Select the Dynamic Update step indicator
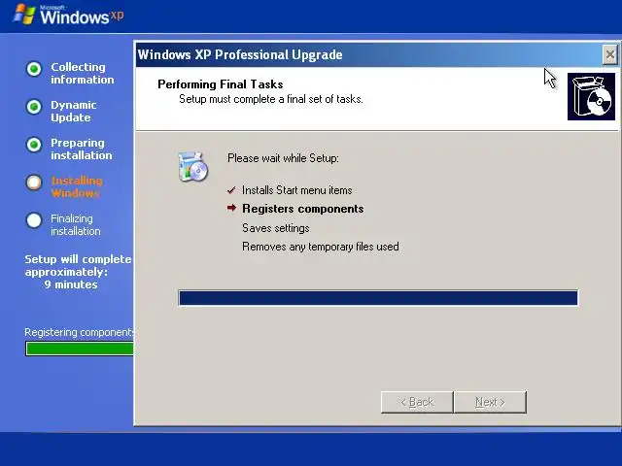This screenshot has height=466, width=622. point(34,107)
